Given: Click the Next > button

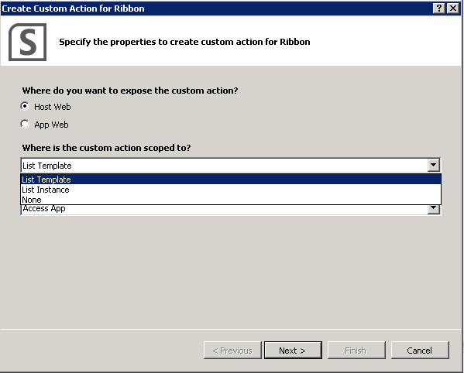Looking at the screenshot, I should 293,351.
